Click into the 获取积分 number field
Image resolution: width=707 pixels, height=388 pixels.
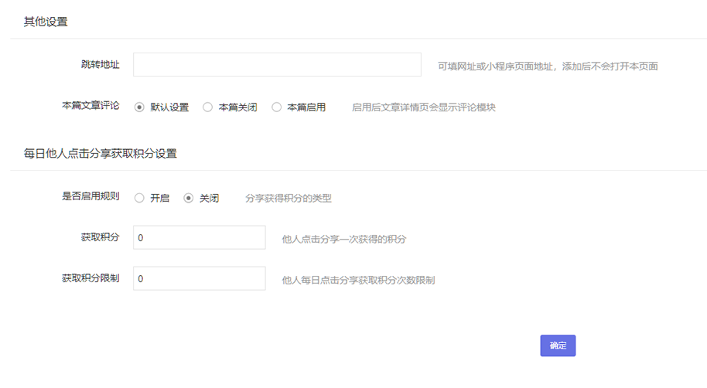tap(200, 237)
